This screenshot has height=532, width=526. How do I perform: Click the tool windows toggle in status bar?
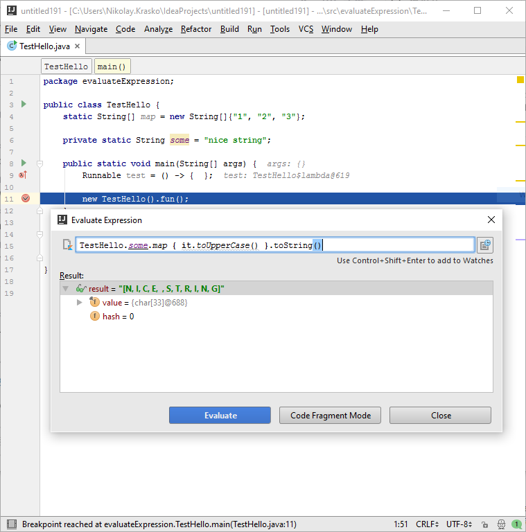[x=12, y=524]
